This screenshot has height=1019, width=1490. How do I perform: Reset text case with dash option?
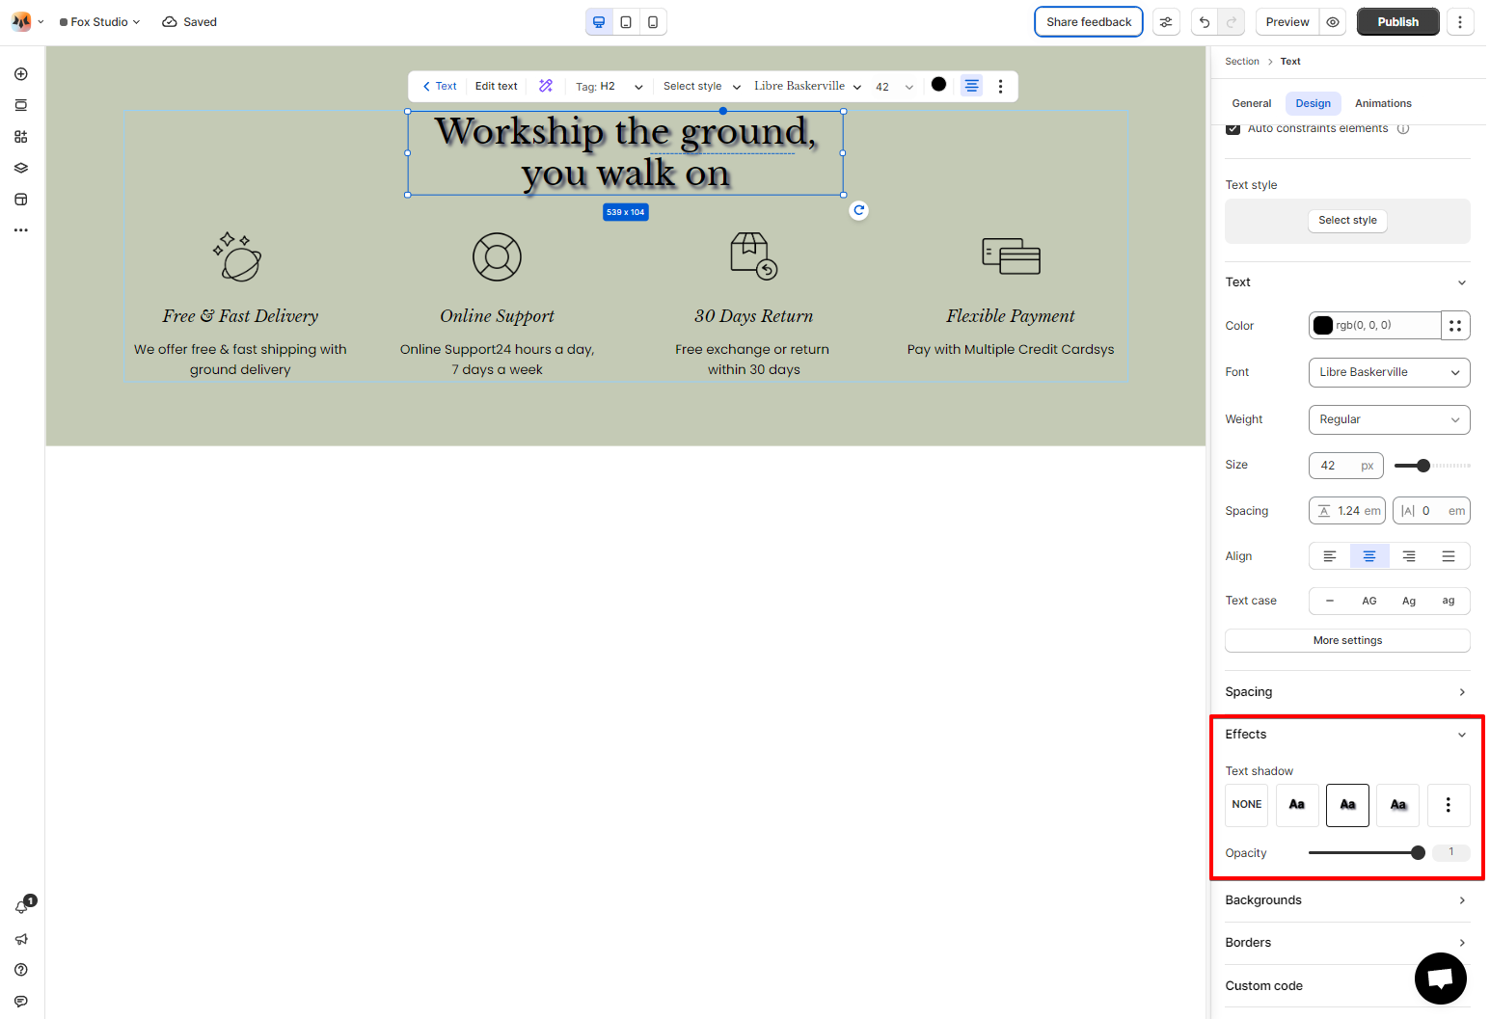[1329, 601]
